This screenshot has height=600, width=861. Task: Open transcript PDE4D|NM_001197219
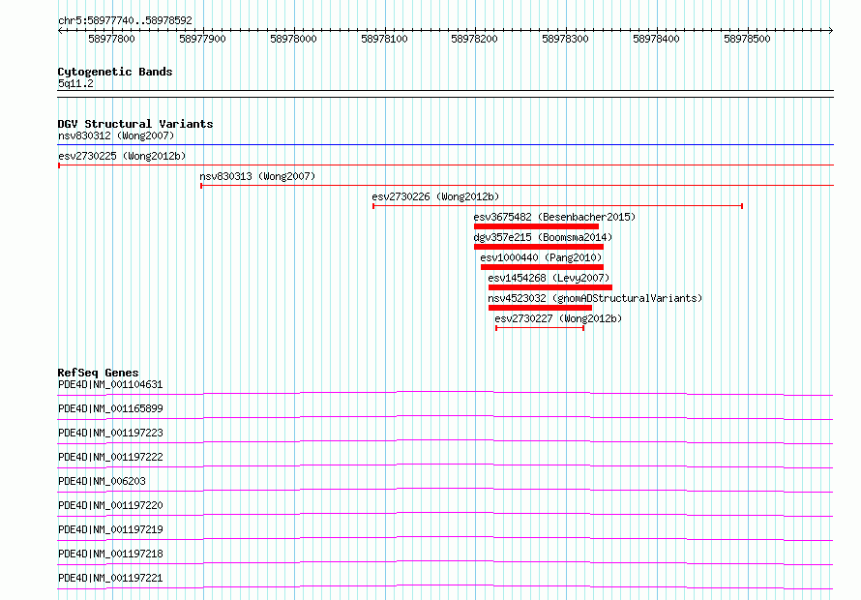point(110,529)
